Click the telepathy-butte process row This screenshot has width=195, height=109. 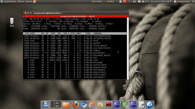pos(75,38)
